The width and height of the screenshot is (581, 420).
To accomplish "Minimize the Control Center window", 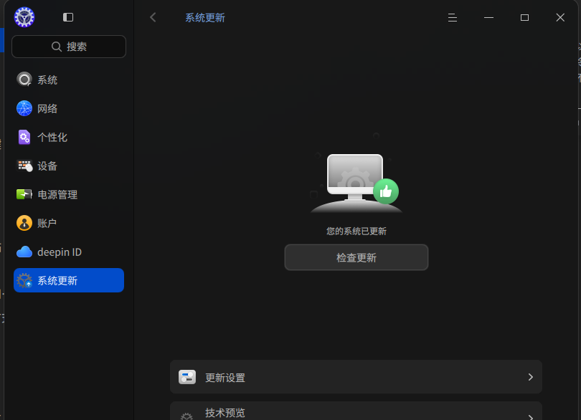I will pos(488,17).
